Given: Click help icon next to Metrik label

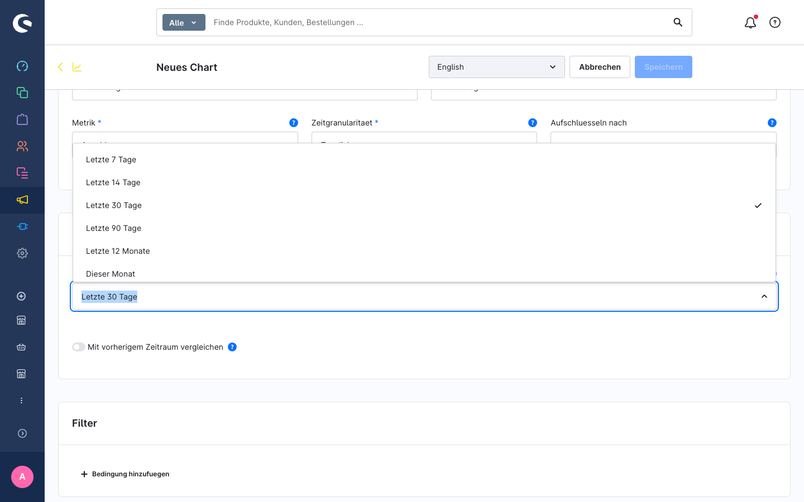Looking at the screenshot, I should coord(294,123).
